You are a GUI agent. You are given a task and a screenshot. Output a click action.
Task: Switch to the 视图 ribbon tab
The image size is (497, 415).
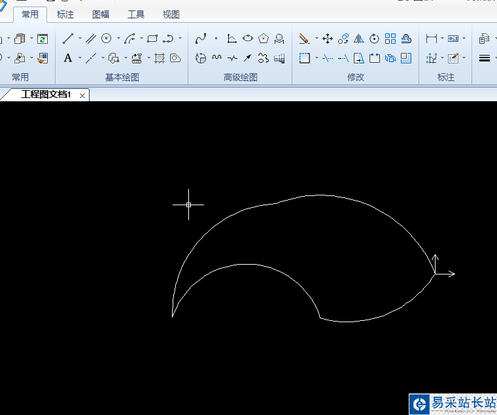click(x=171, y=14)
